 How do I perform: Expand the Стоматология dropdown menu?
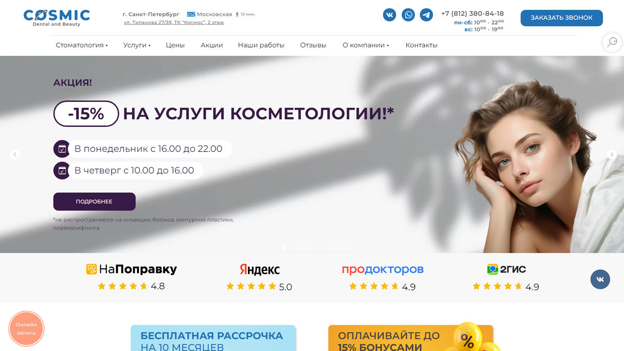(82, 45)
